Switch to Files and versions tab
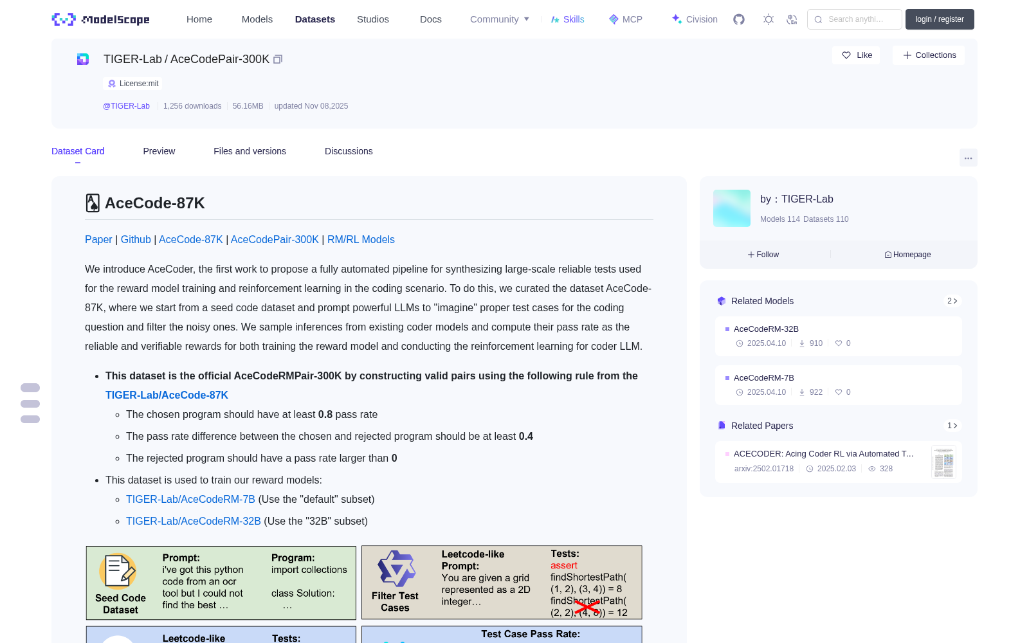 tap(250, 151)
